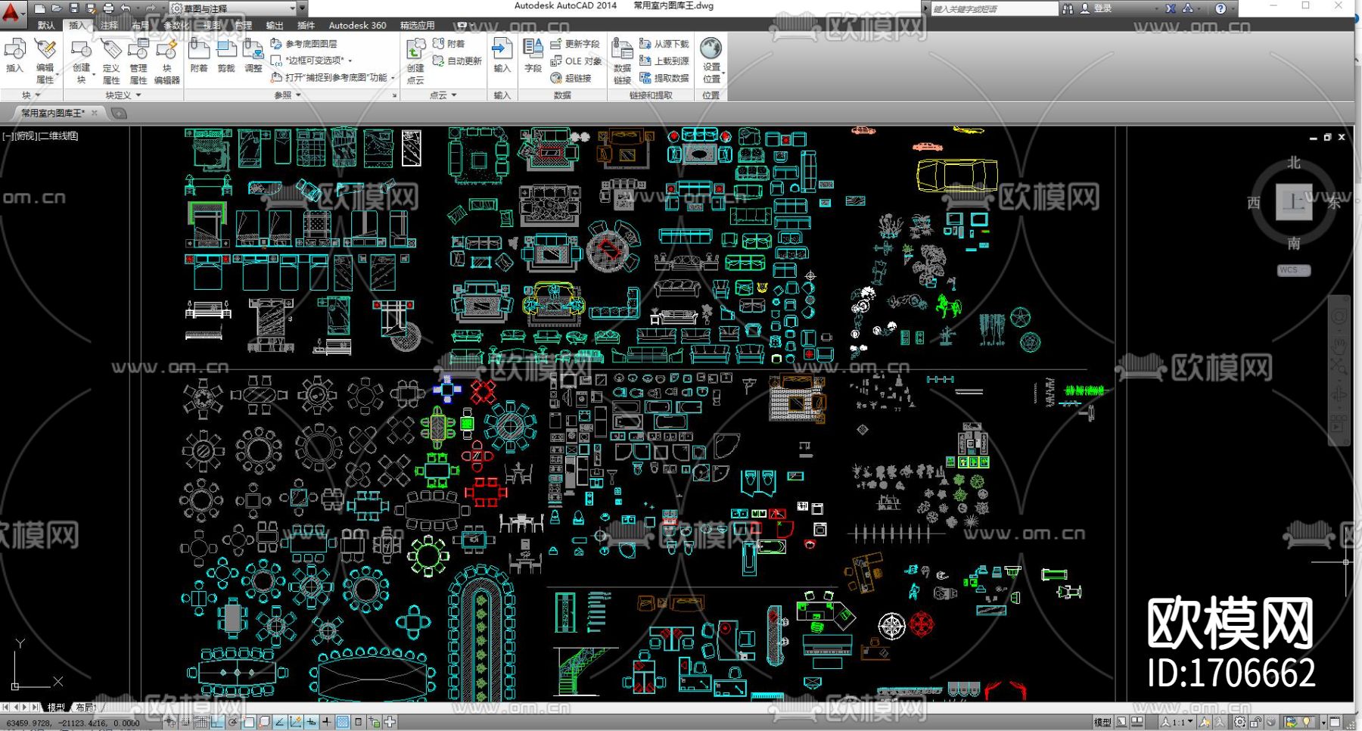
Task: Expand the 参照 panel dropdown
Action: (x=288, y=95)
